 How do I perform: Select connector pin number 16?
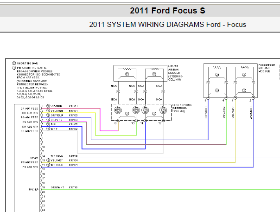click(x=44, y=174)
